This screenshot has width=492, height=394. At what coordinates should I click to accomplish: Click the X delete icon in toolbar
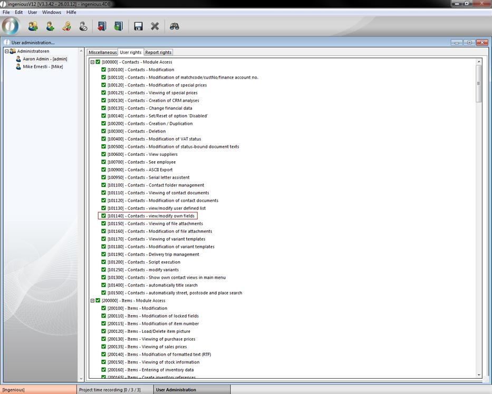155,26
